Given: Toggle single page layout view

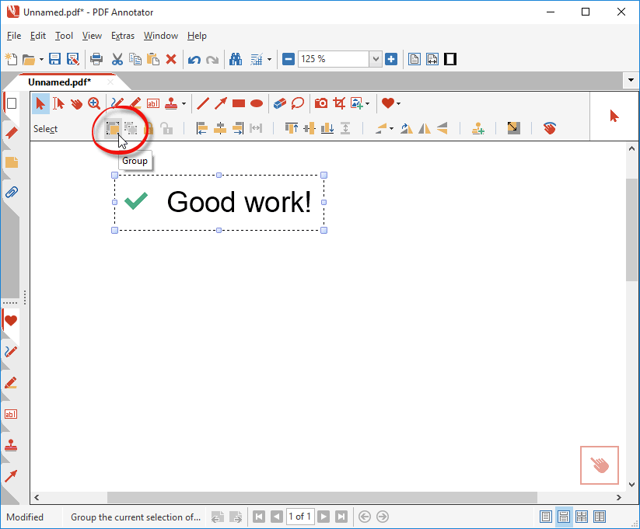Looking at the screenshot, I should coord(546,517).
